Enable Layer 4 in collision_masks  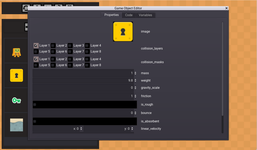tap(87, 59)
